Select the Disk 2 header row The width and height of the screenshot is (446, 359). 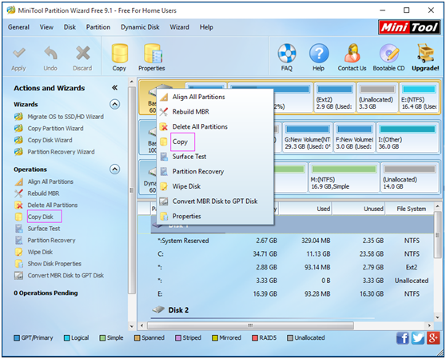286,310
